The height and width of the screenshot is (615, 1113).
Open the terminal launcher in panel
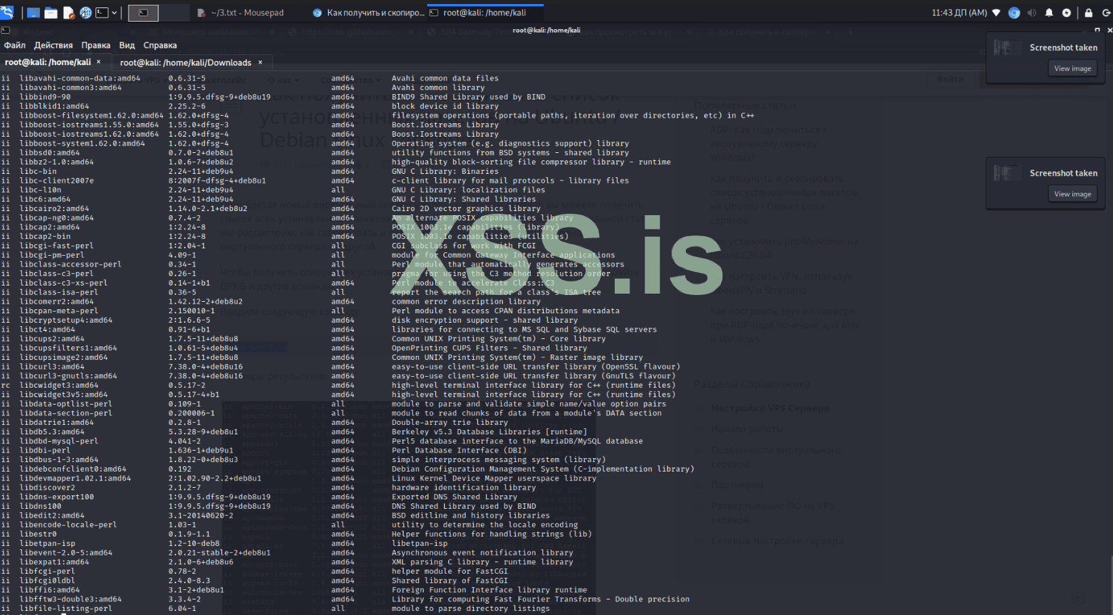[x=102, y=13]
